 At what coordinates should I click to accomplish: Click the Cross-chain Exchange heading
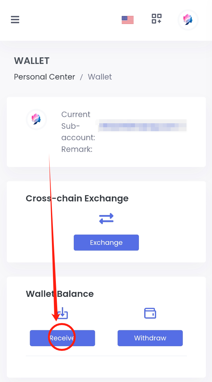tap(77, 198)
